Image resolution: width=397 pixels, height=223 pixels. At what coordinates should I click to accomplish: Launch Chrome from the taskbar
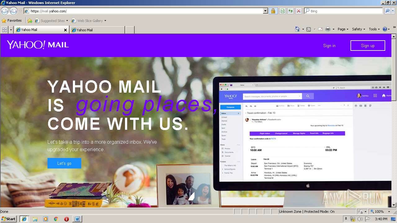click(56, 219)
